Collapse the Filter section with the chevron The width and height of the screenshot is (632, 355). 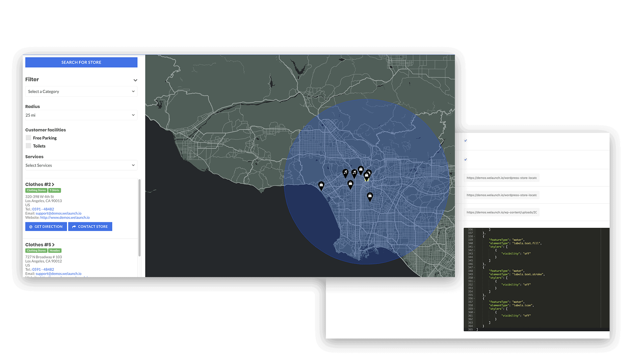click(135, 80)
